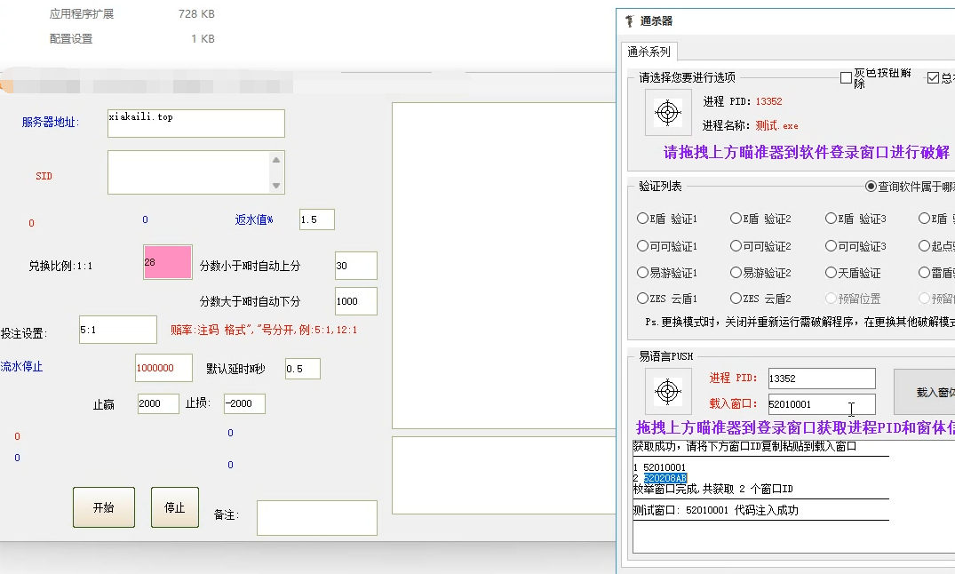Viewport: 955px width, 574px height.
Task: Select the E盾 验证1 radio option
Action: point(643,219)
